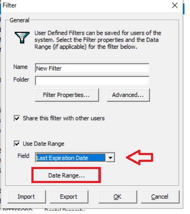Uncheck Share this filter with other users
Screen dimensions: 190x214
click(x=17, y=118)
